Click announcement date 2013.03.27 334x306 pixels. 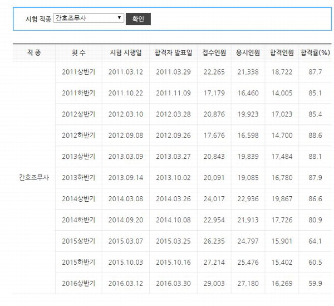pyautogui.click(x=173, y=157)
